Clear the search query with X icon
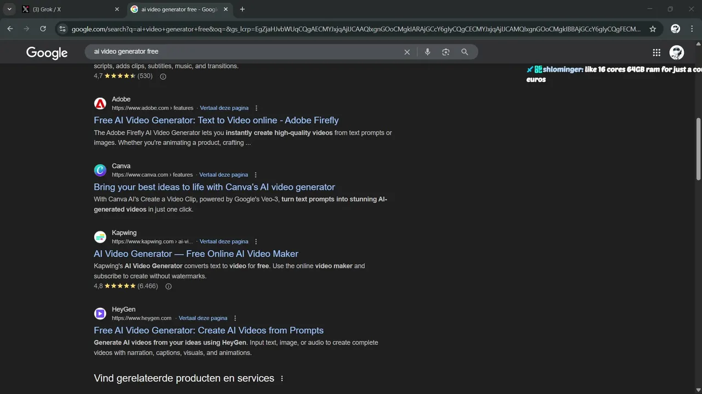Screen dimensions: 702x394 407,52
